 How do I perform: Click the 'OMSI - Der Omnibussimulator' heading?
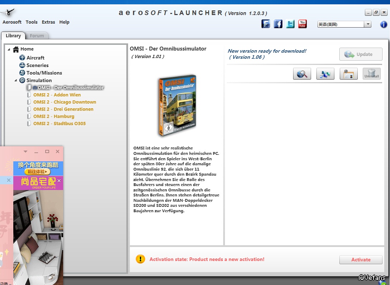point(168,49)
